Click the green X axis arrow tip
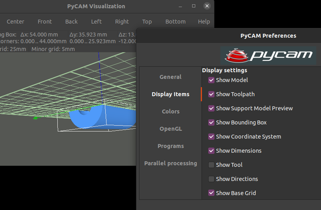321x210 pixels. click(x=35, y=118)
